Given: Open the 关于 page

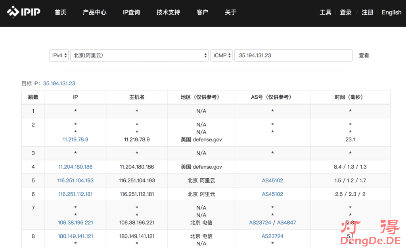Looking at the screenshot, I should click(231, 12).
